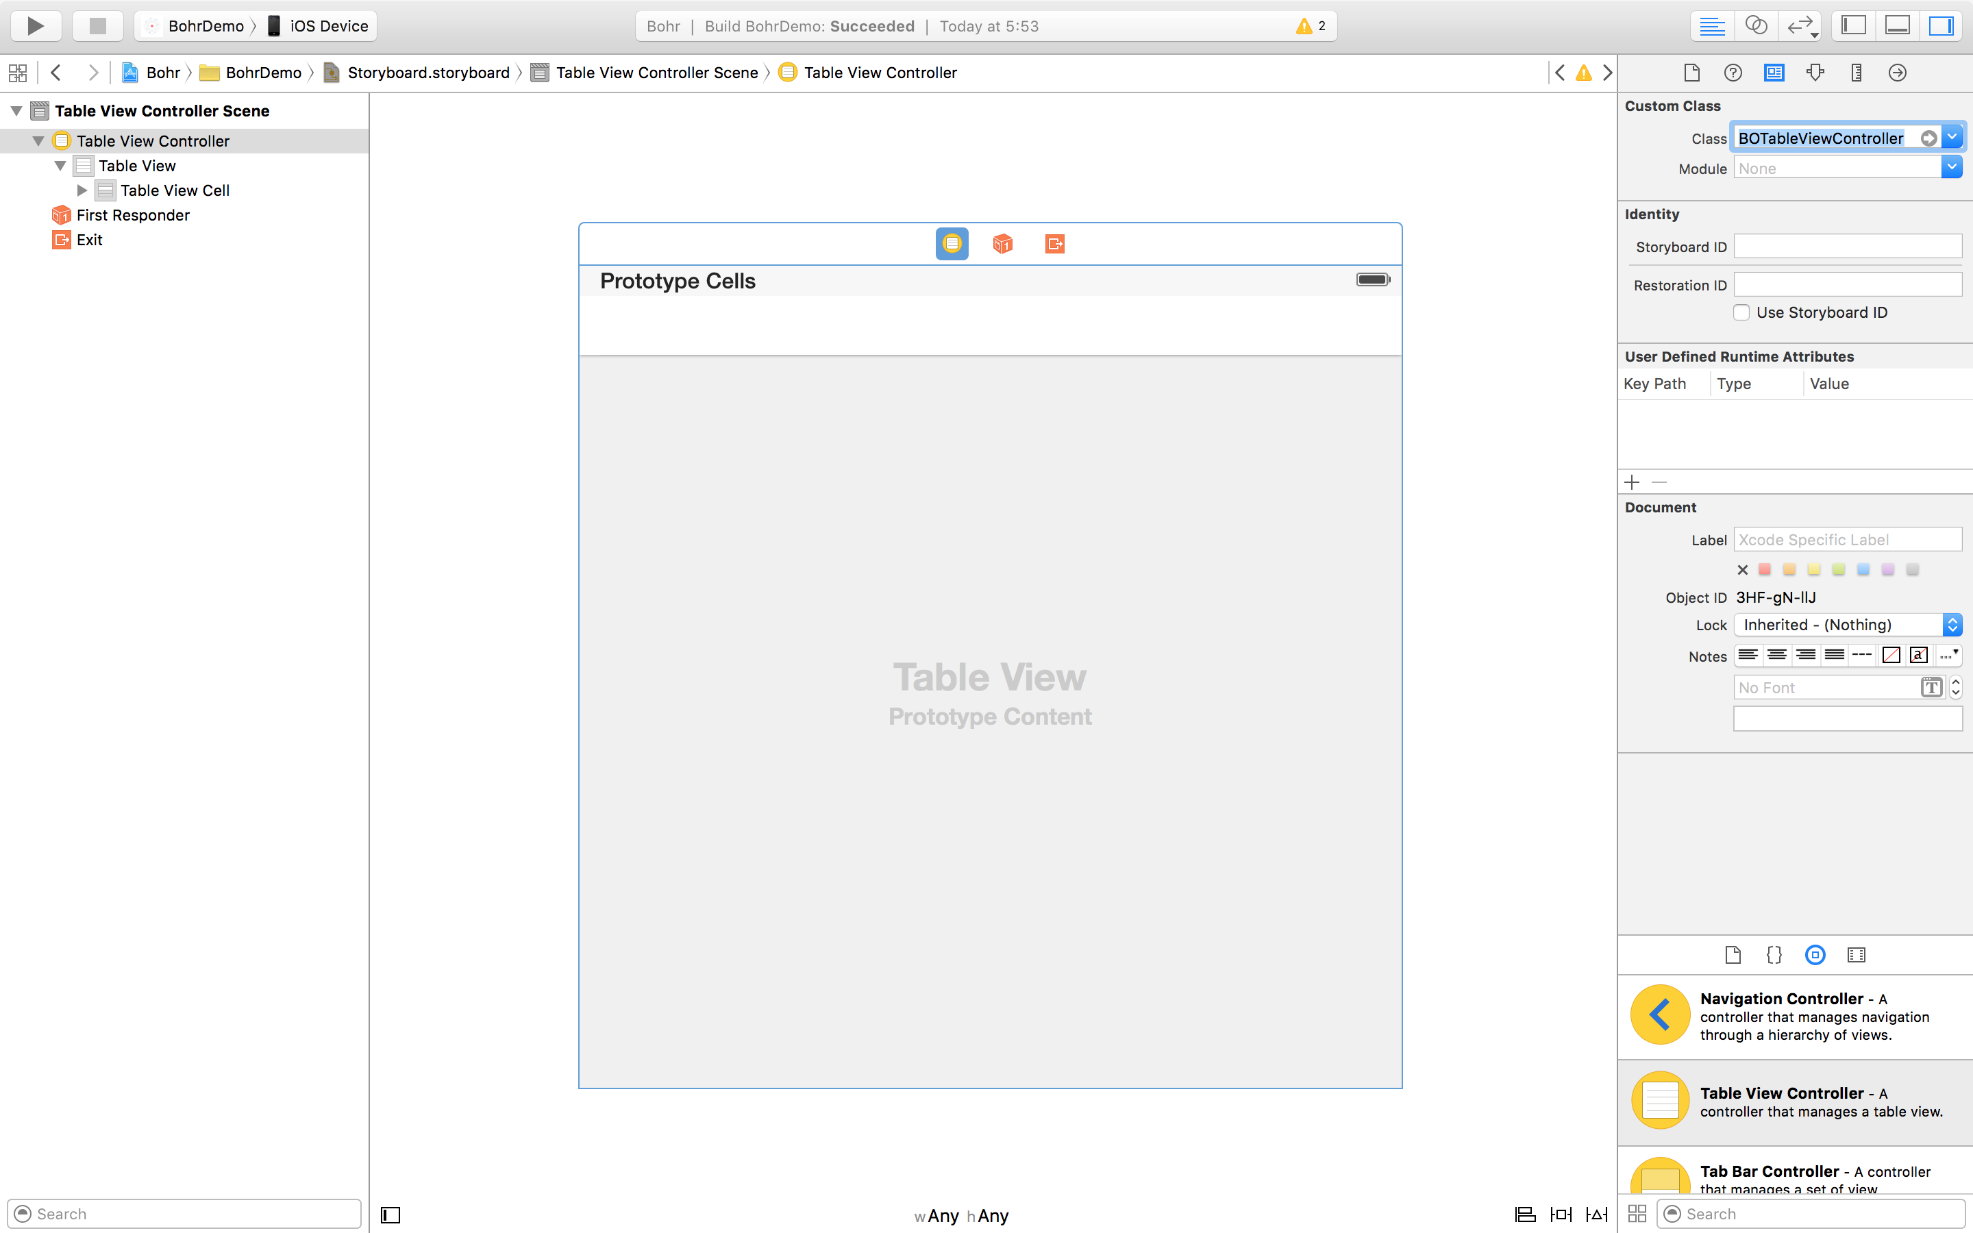Click the add runtime attribute plus button
The height and width of the screenshot is (1233, 1973).
pos(1631,482)
